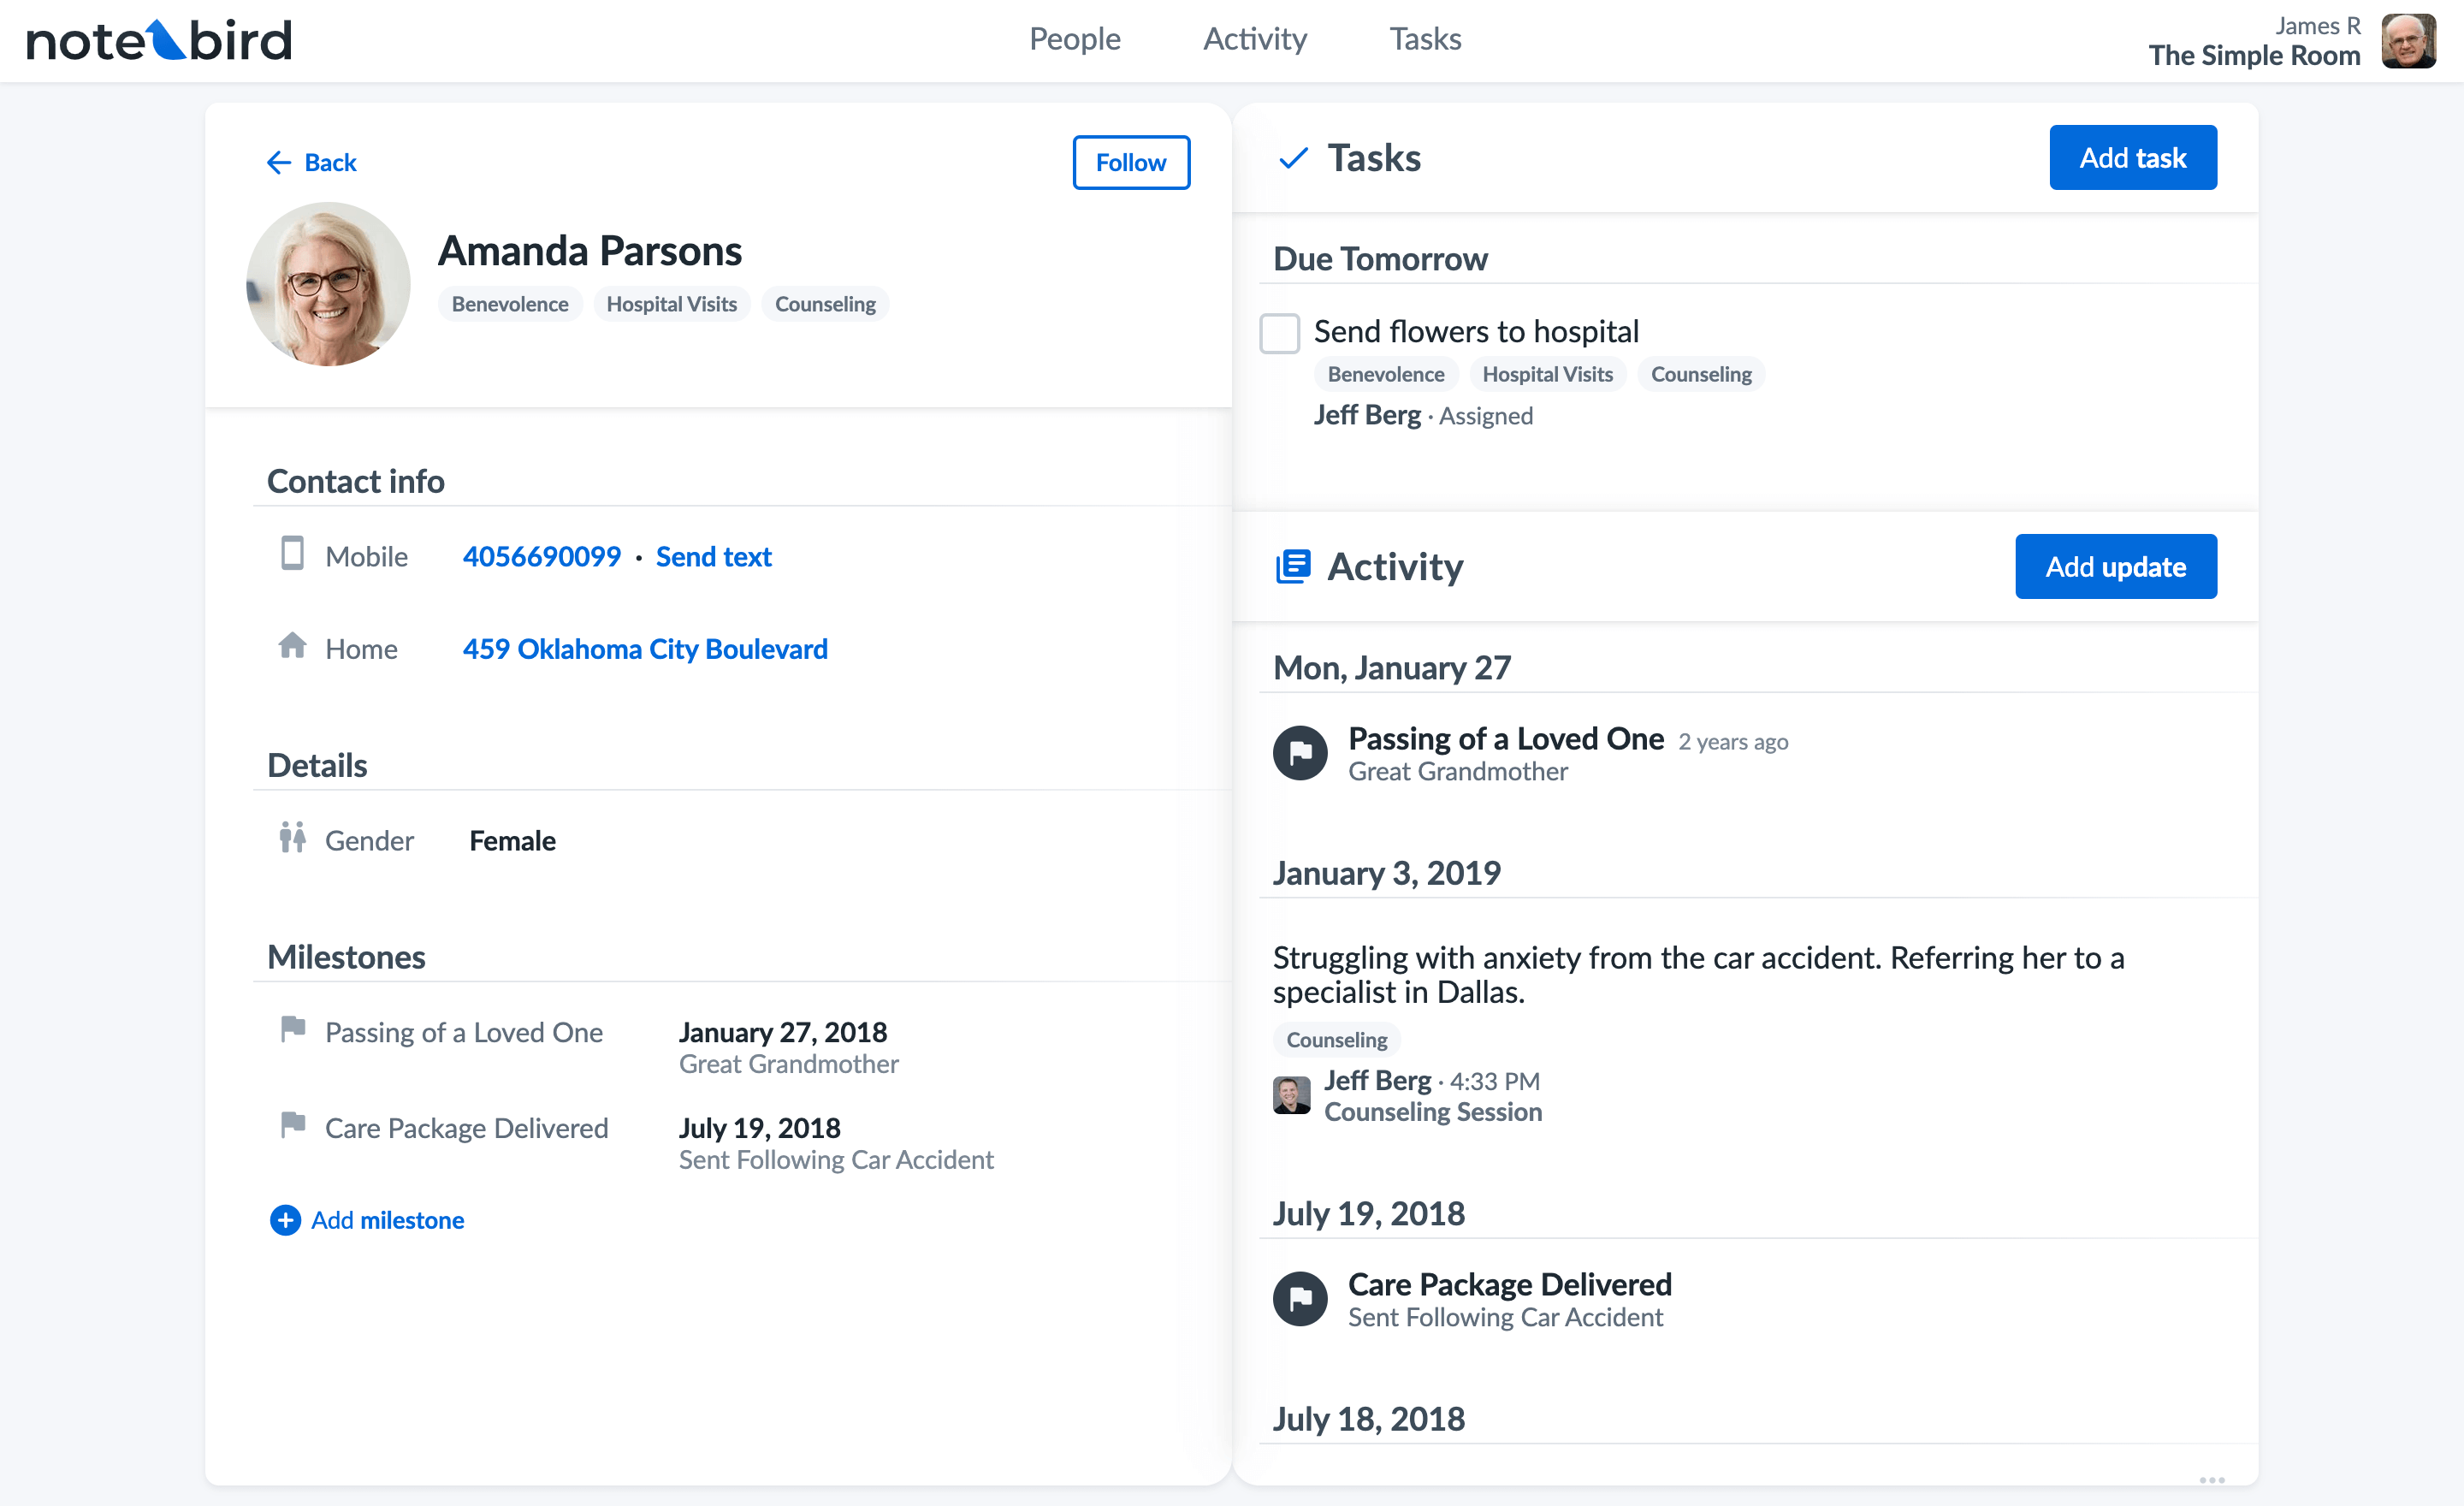Click the Care Package Delivered flag icon
Screen dimensions: 2464x1506
[x=1299, y=1298]
